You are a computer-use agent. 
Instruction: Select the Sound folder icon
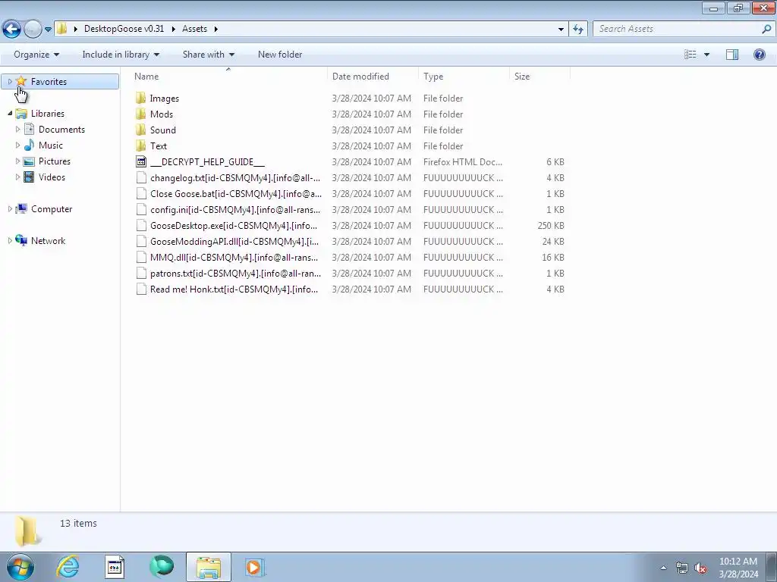[x=140, y=130]
